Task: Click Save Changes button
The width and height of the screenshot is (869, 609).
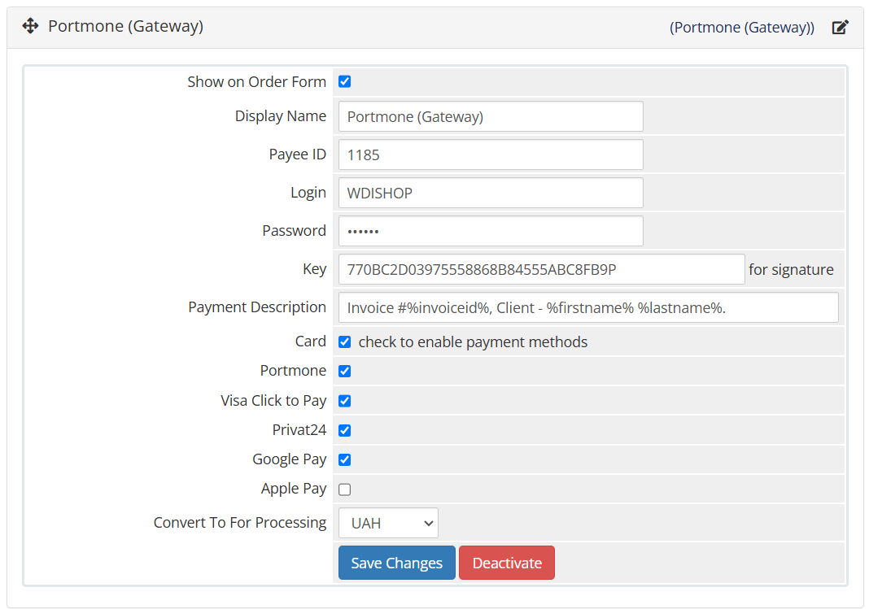Action: pos(397,563)
